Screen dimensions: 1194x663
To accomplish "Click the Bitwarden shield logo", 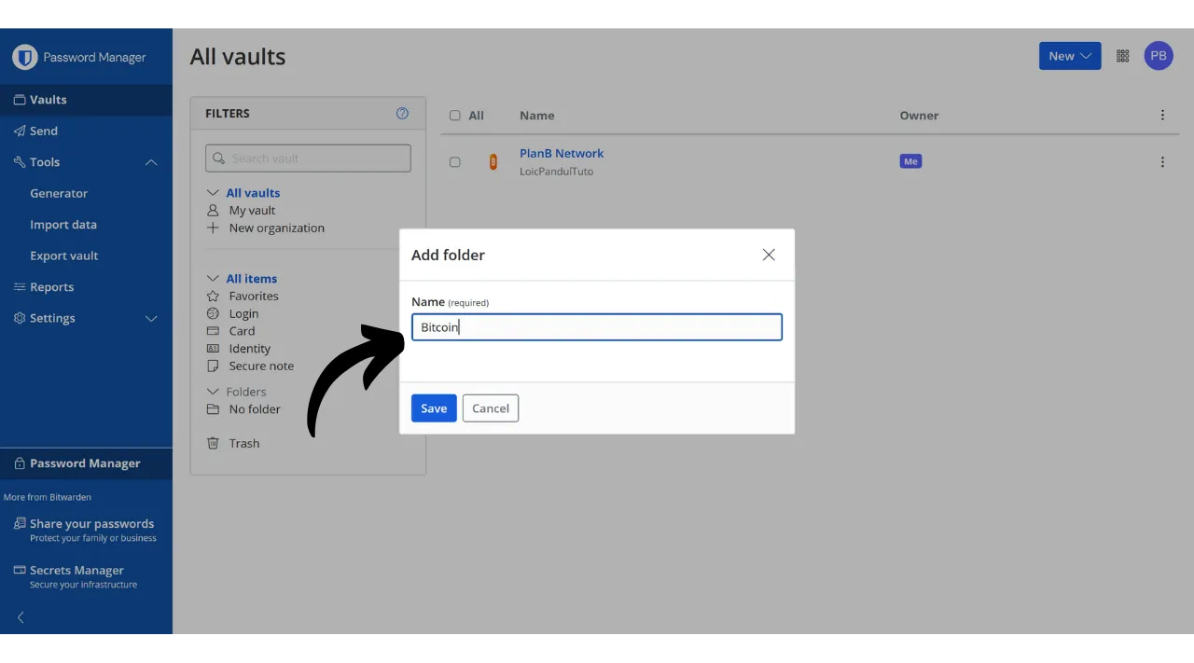I will click(24, 57).
